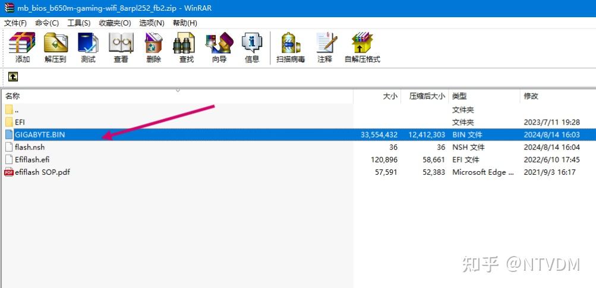
Task: Click the 自解压格式 (SFX) toolbar icon
Action: point(362,43)
